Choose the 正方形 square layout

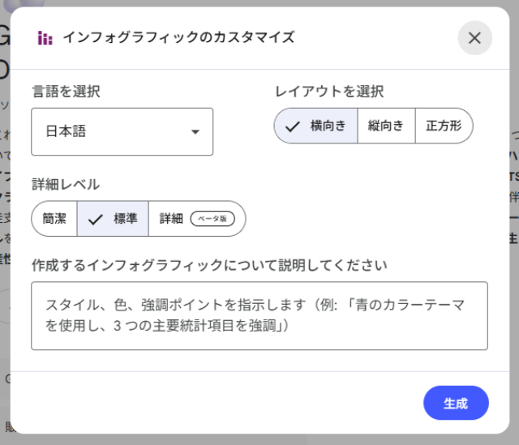point(444,126)
